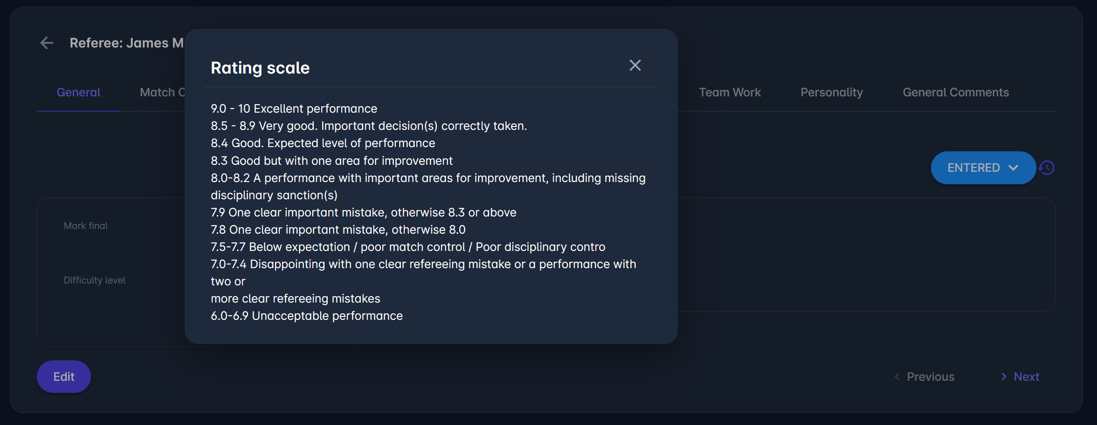Click the Rating scale dialog title
The width and height of the screenshot is (1097, 425).
coord(260,68)
